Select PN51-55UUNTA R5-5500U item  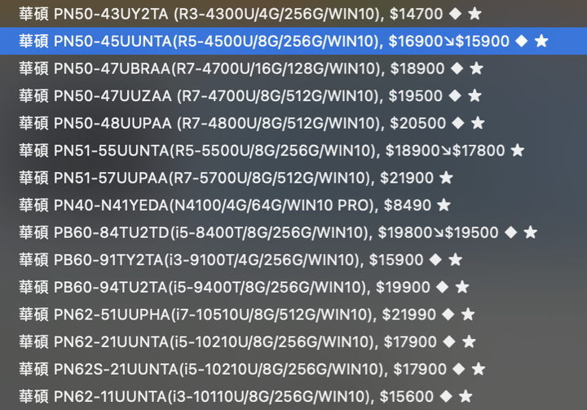pyautogui.click(x=293, y=151)
